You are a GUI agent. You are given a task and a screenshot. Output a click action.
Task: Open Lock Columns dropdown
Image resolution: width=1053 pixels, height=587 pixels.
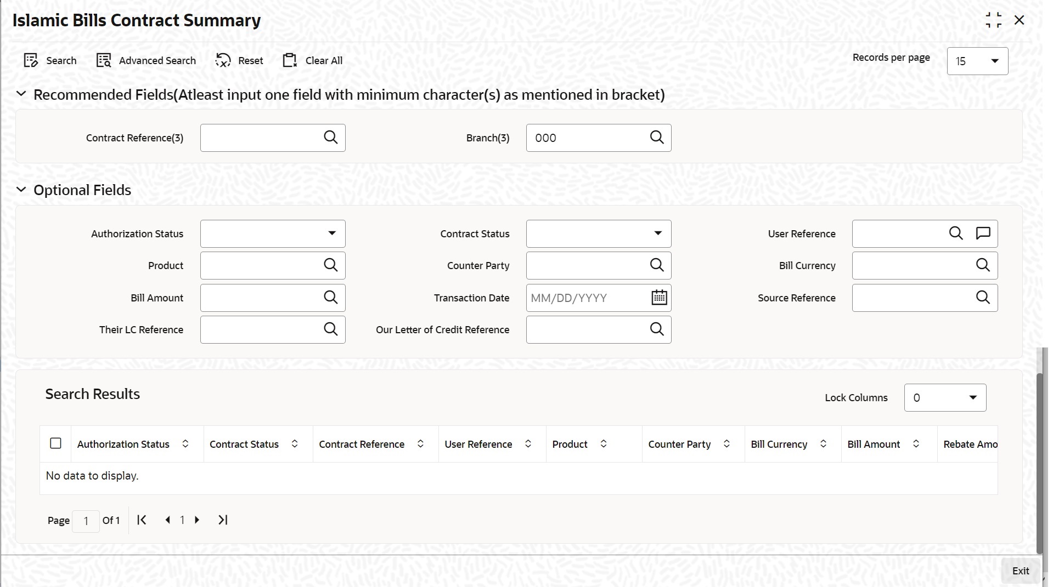pos(945,397)
